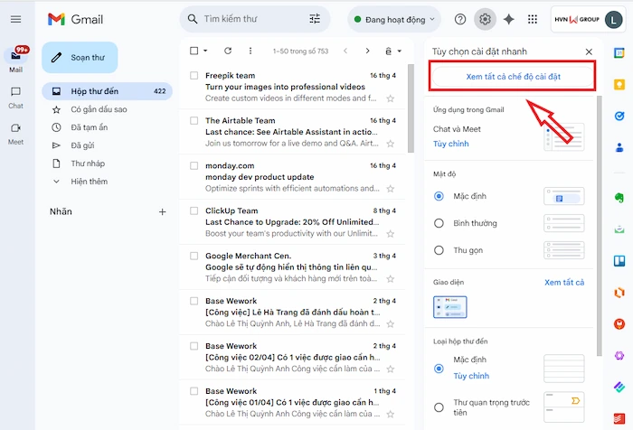Toggle the main menu hamburger icon
Viewport: 633px width, 430px height.
pos(15,19)
